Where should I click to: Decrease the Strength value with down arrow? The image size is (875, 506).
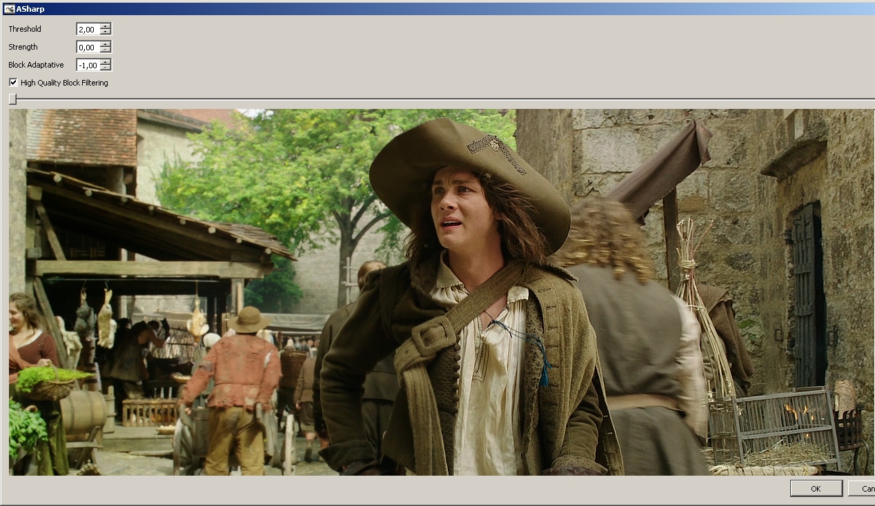pos(105,50)
